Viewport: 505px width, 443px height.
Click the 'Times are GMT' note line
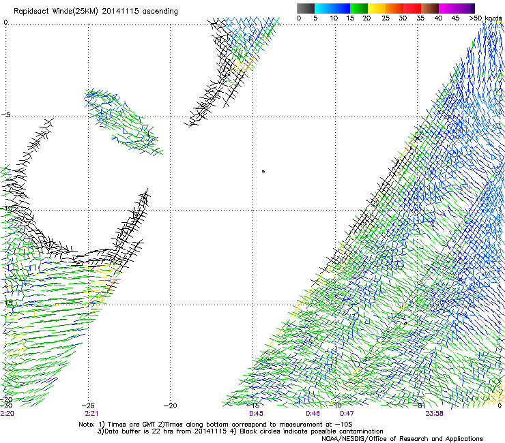216,425
